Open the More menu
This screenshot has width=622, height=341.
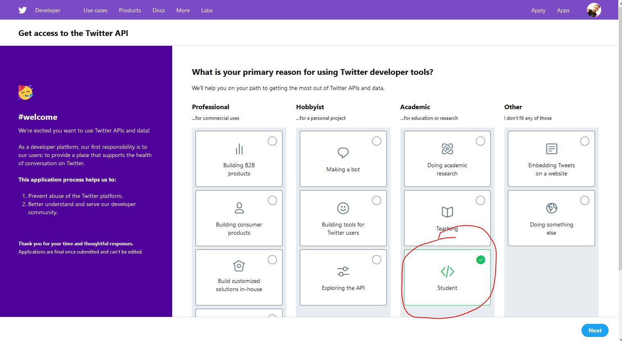click(x=183, y=10)
